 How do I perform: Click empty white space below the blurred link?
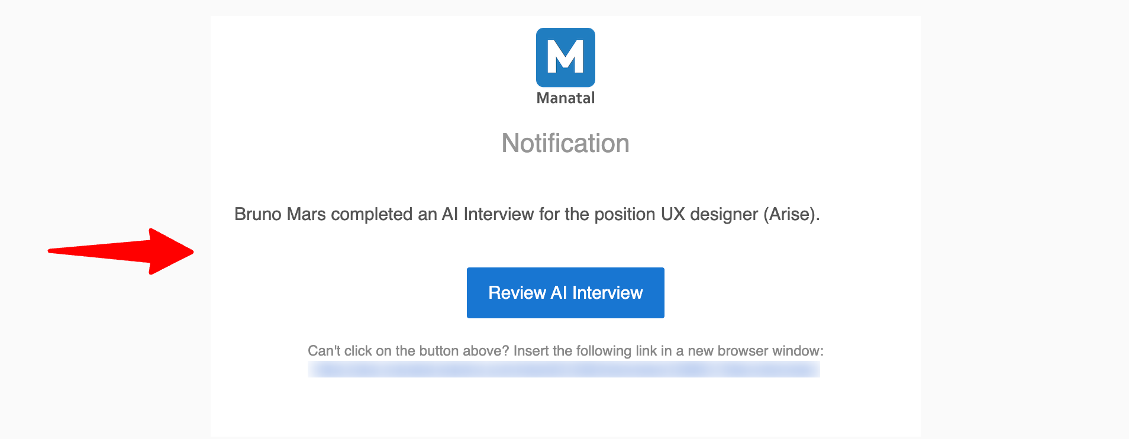tap(566, 408)
